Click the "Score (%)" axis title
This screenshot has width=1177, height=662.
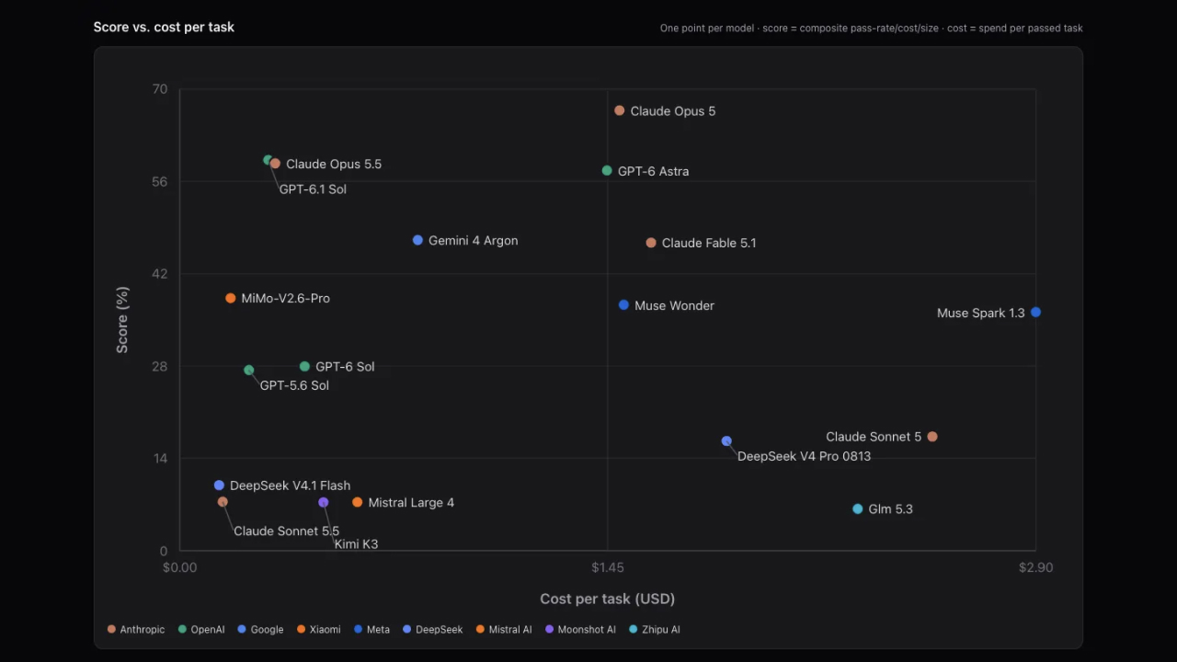122,320
